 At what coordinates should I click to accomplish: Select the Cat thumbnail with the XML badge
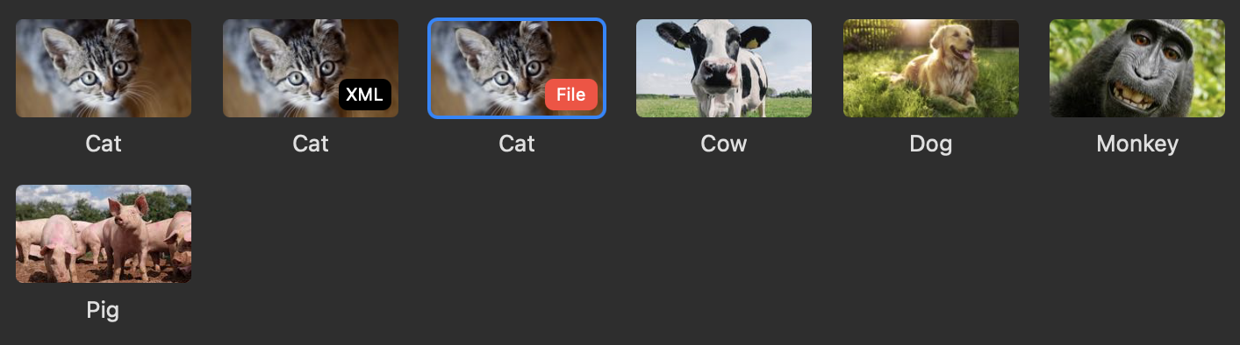point(311,68)
